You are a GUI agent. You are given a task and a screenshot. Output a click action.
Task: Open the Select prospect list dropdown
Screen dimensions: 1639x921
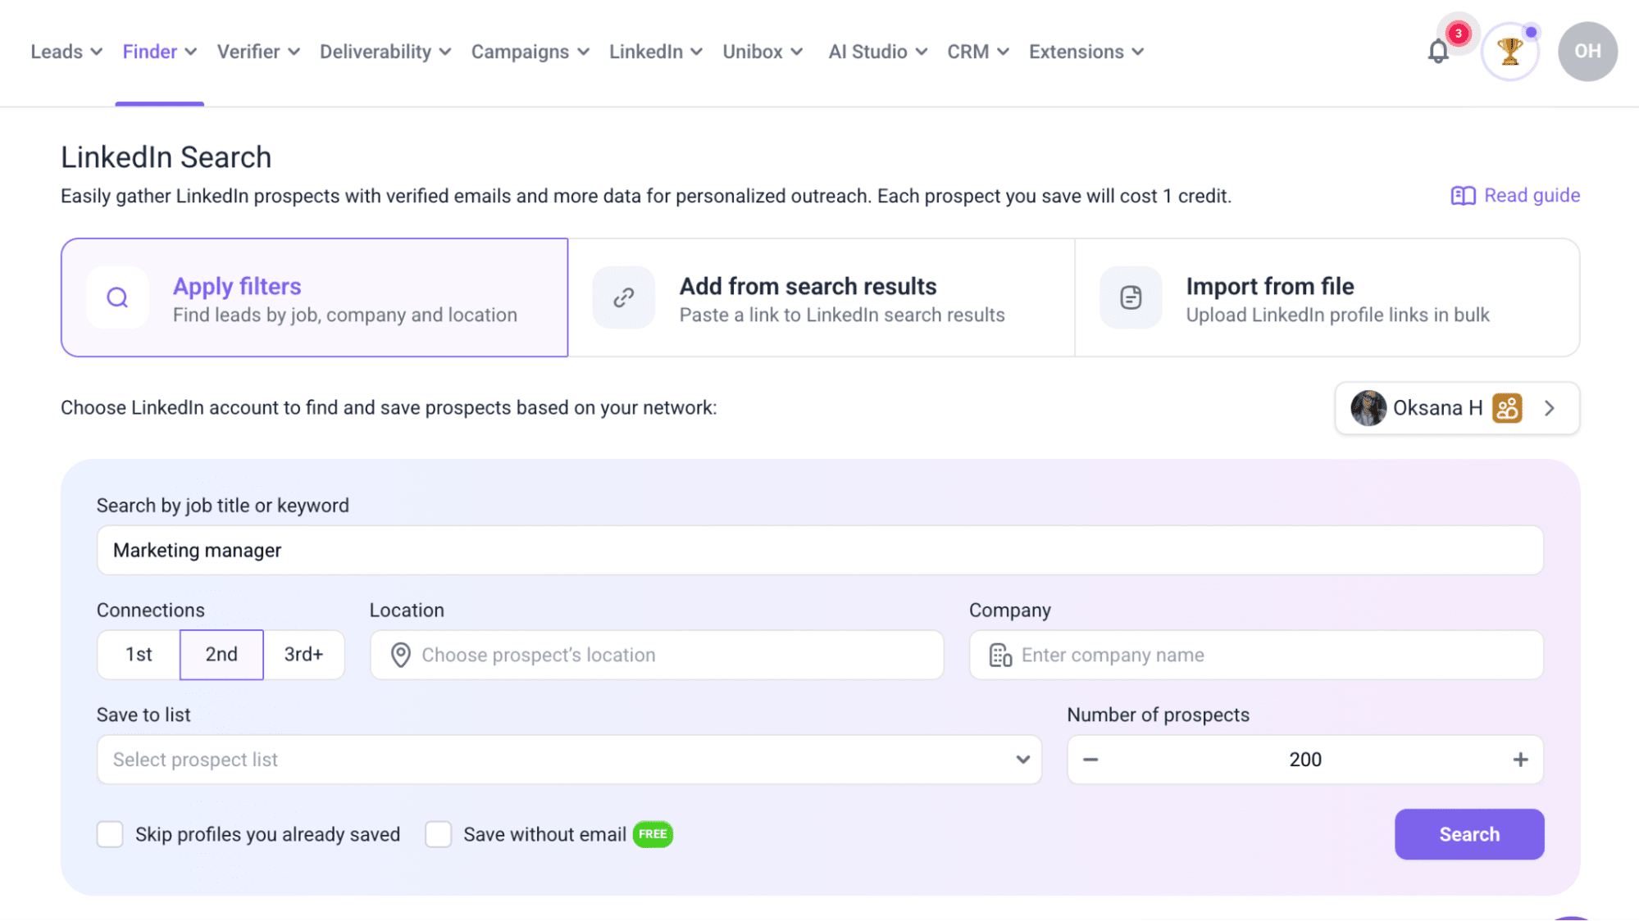point(569,760)
